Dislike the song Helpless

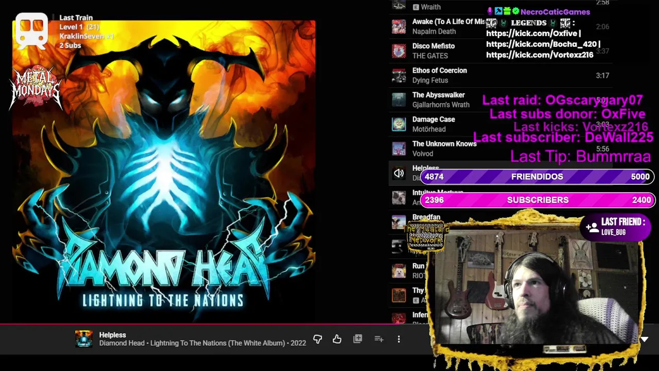(x=318, y=339)
